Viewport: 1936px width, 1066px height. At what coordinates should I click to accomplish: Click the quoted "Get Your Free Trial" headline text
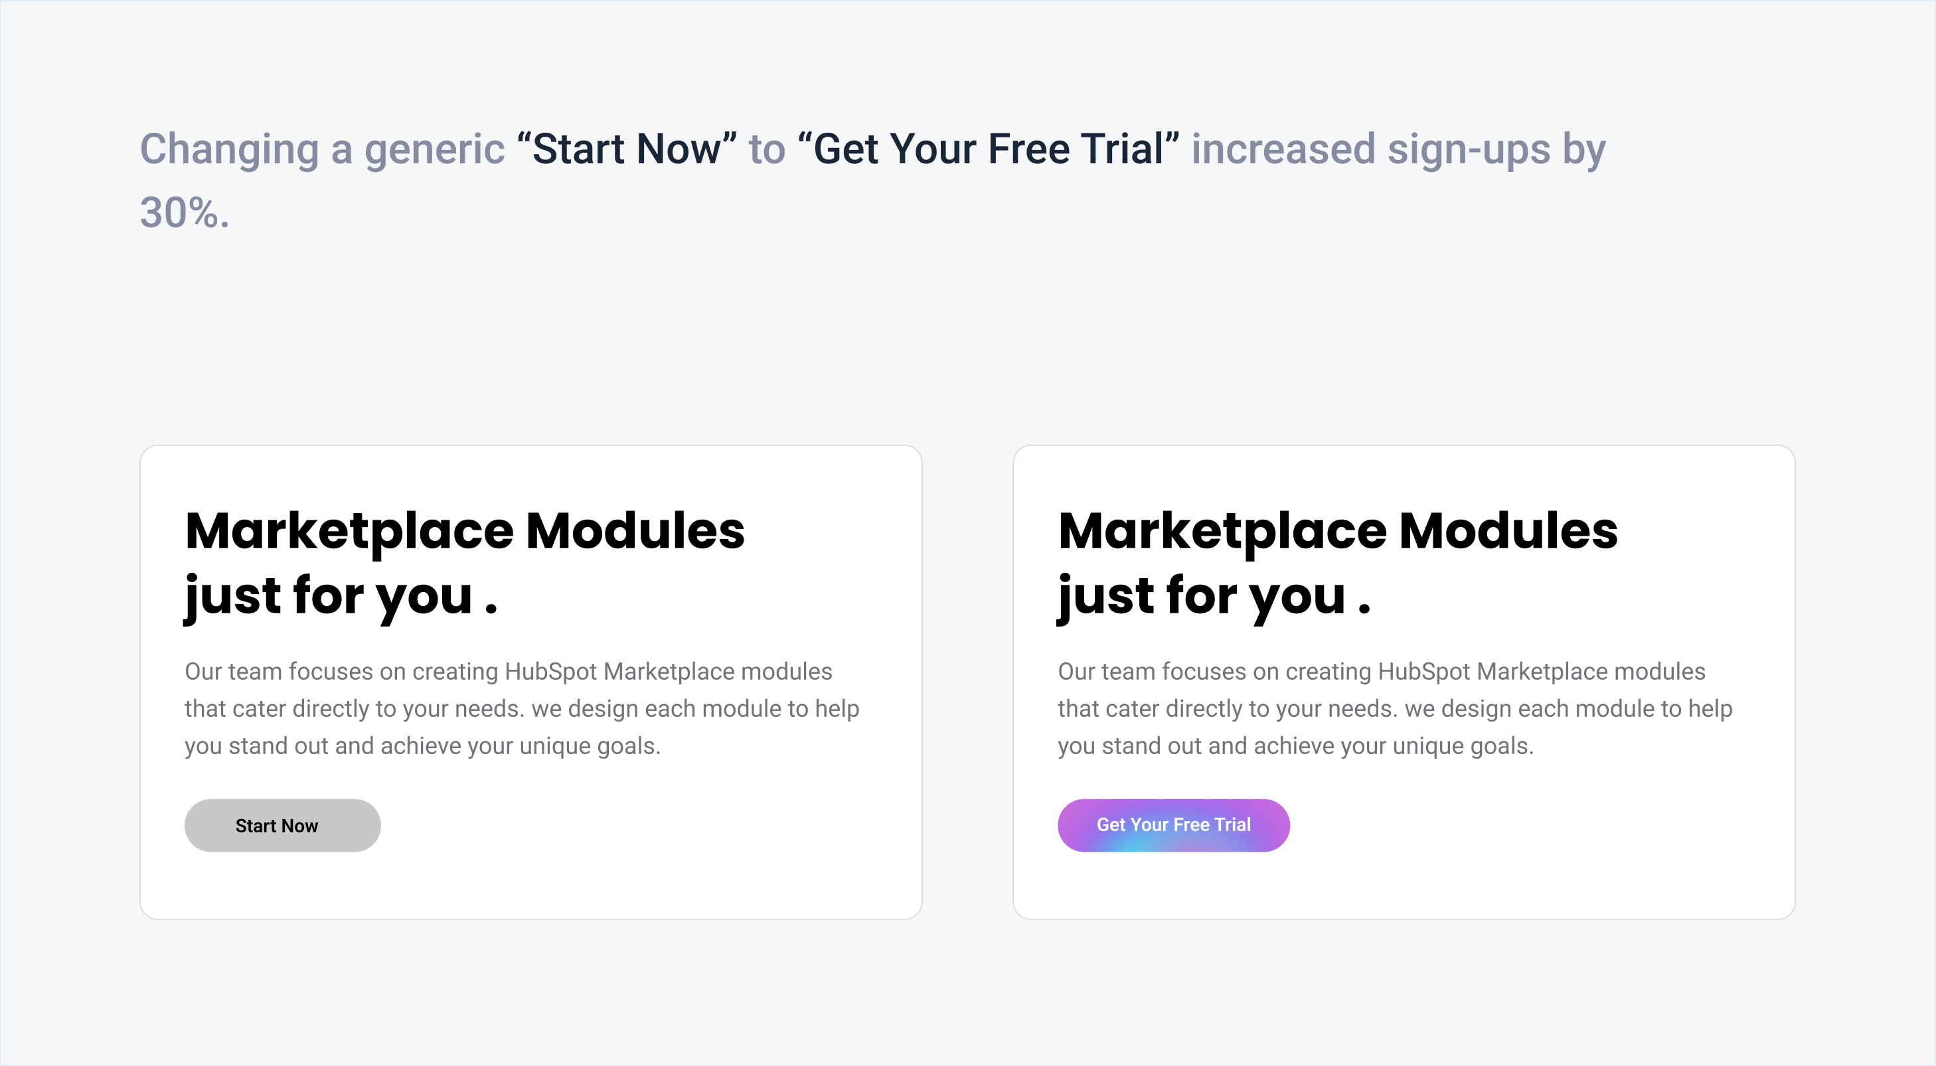pos(989,149)
